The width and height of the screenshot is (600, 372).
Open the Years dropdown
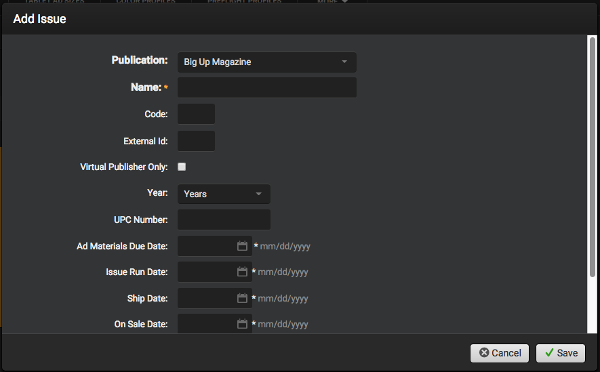click(224, 194)
